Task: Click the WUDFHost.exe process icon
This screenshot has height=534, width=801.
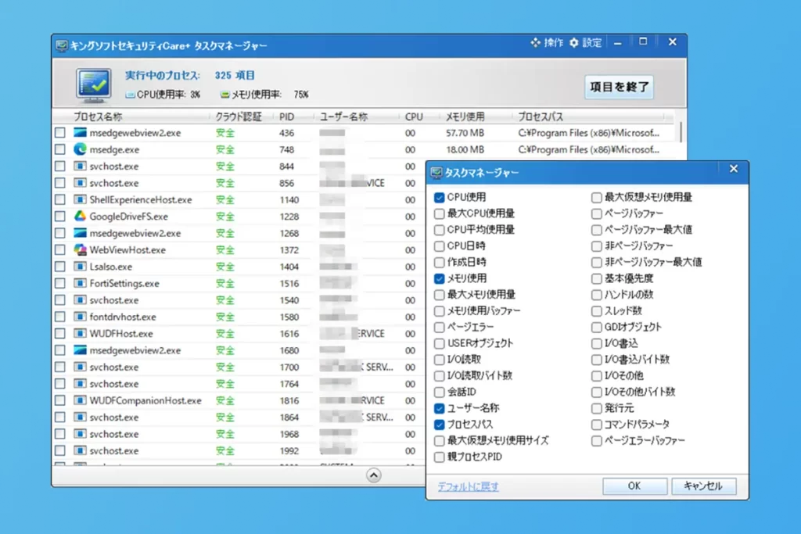Action: click(81, 333)
